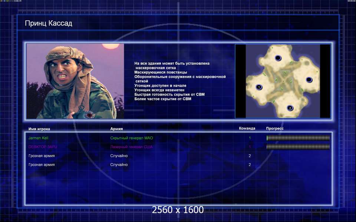Click DESKTOP-3APU's loading progress bar
The width and height of the screenshot is (356, 222).
298,147
